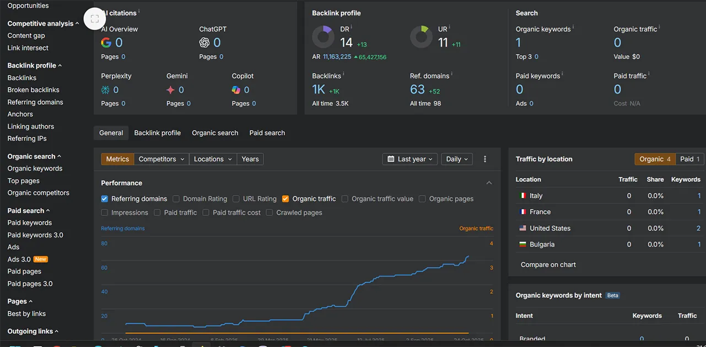Uncheck the Referring domains checkbox
This screenshot has width=706, height=347.
tap(105, 199)
